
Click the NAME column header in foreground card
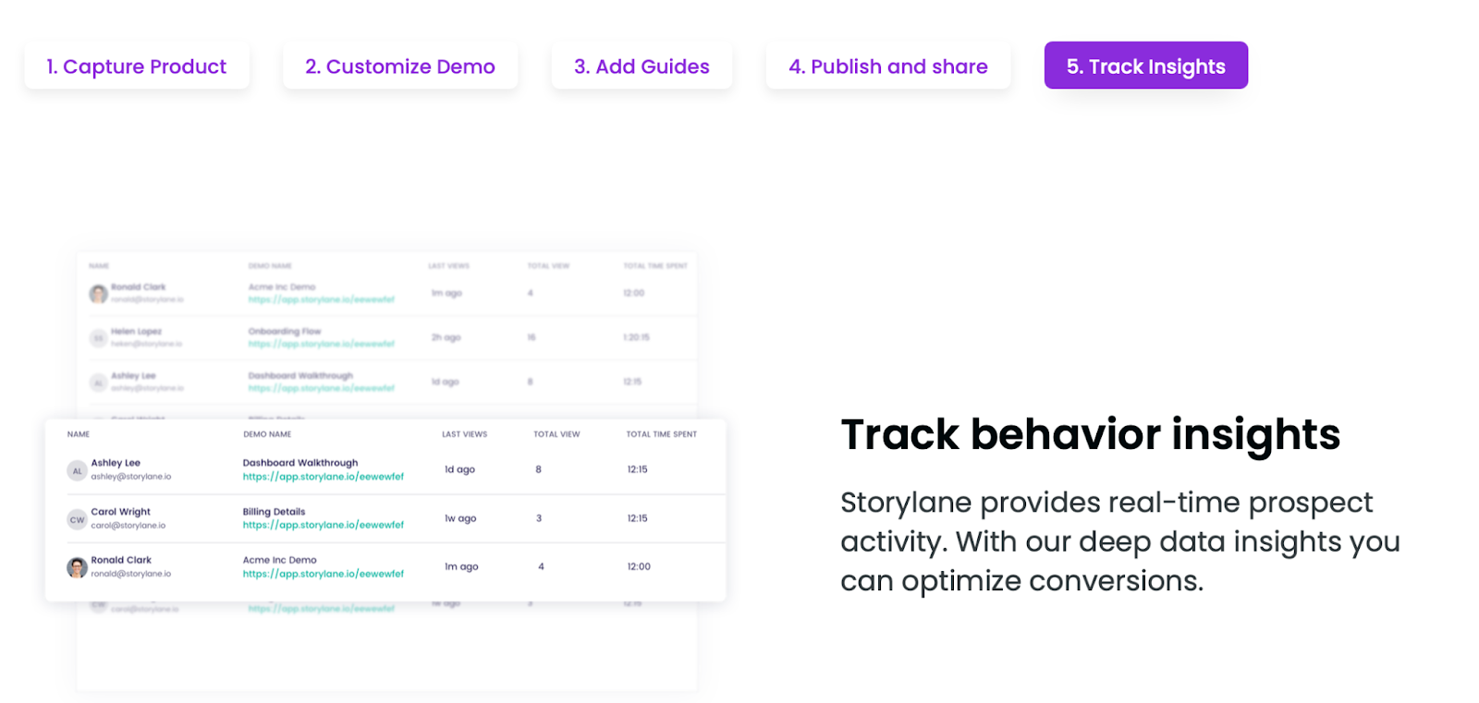point(79,434)
